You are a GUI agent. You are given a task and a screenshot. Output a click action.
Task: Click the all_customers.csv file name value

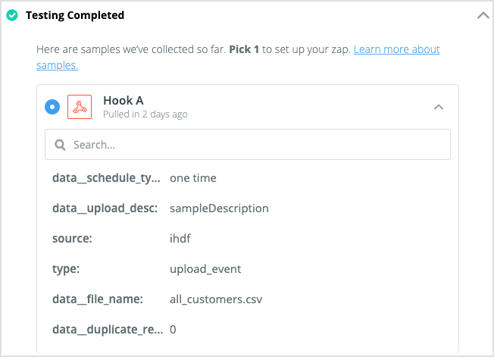[216, 299]
